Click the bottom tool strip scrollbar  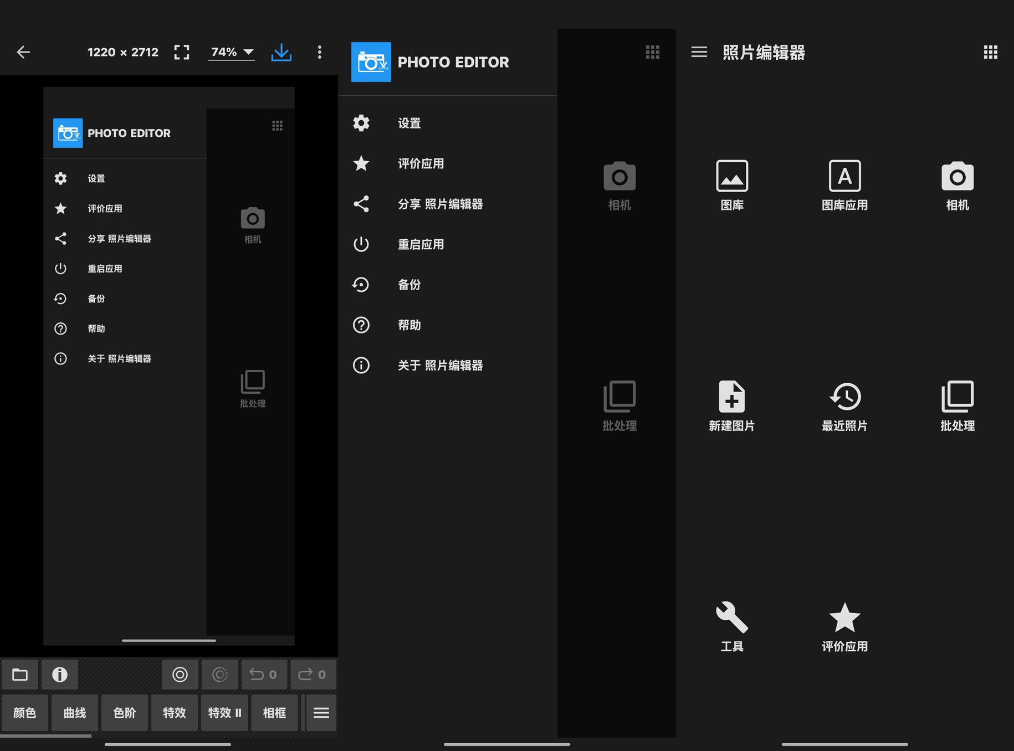click(x=45, y=736)
